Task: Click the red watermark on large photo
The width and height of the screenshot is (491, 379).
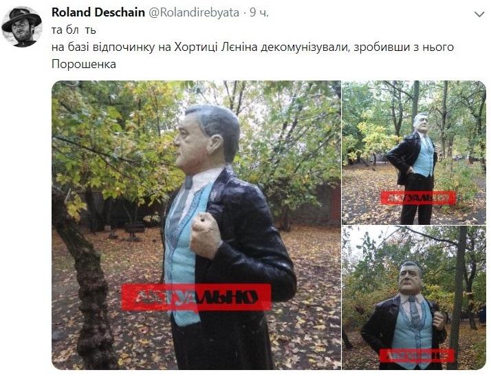Action: [197, 297]
